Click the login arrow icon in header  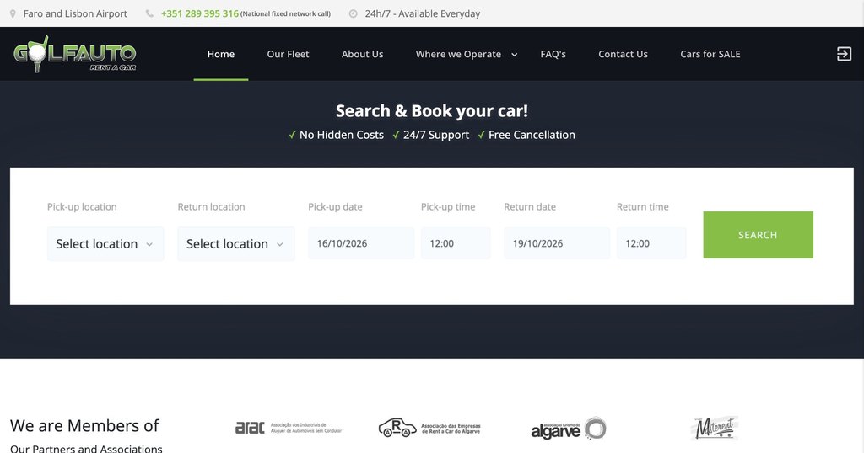844,54
